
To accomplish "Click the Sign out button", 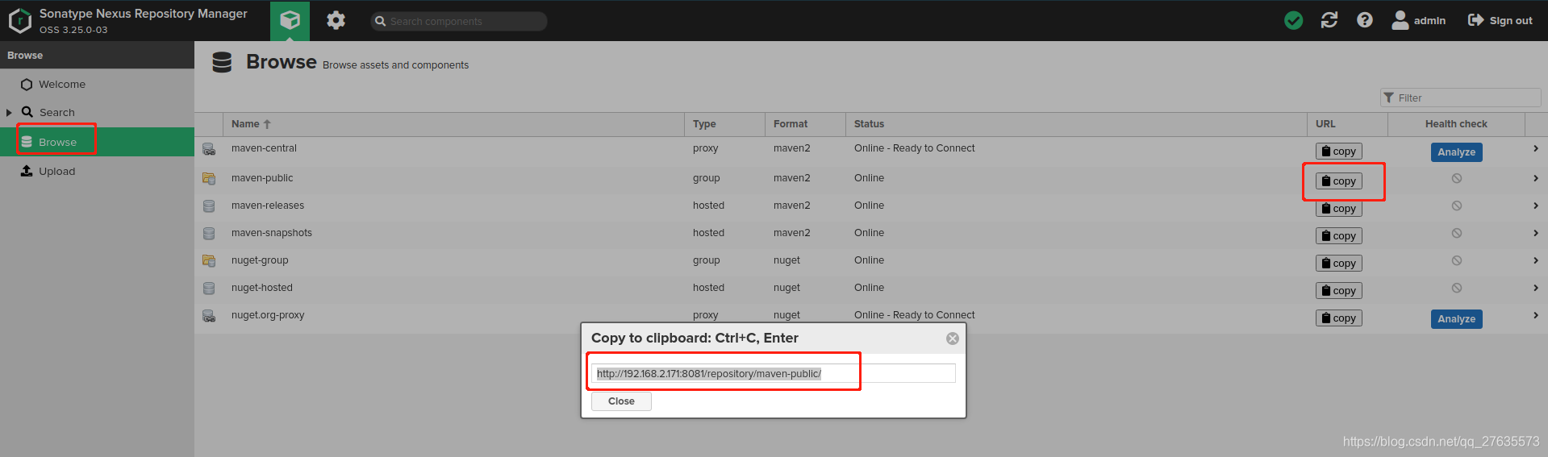I will click(1500, 20).
